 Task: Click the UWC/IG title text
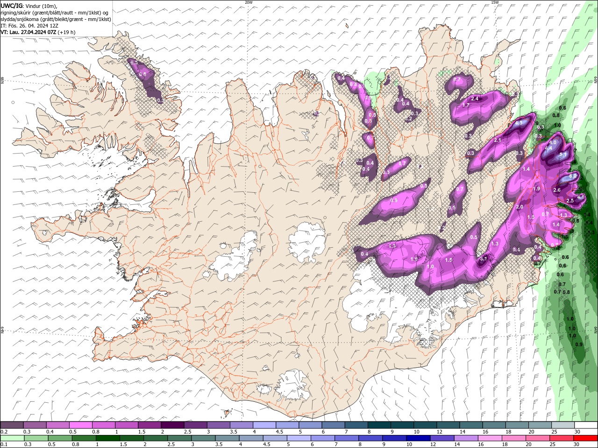coord(11,6)
